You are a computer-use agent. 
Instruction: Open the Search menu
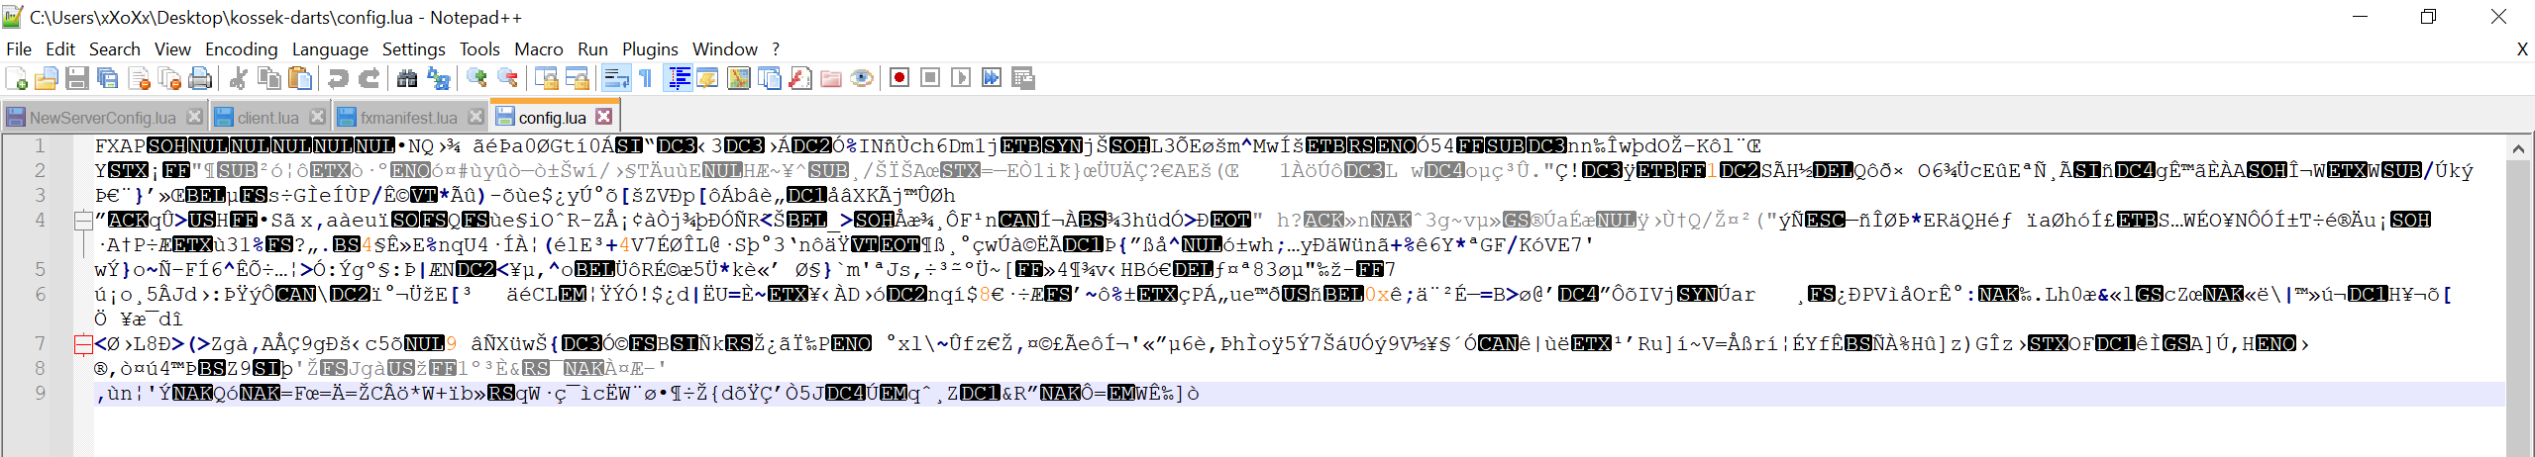tap(115, 48)
